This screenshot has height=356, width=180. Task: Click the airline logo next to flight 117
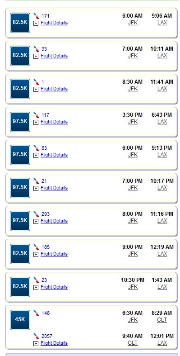[x=36, y=115]
